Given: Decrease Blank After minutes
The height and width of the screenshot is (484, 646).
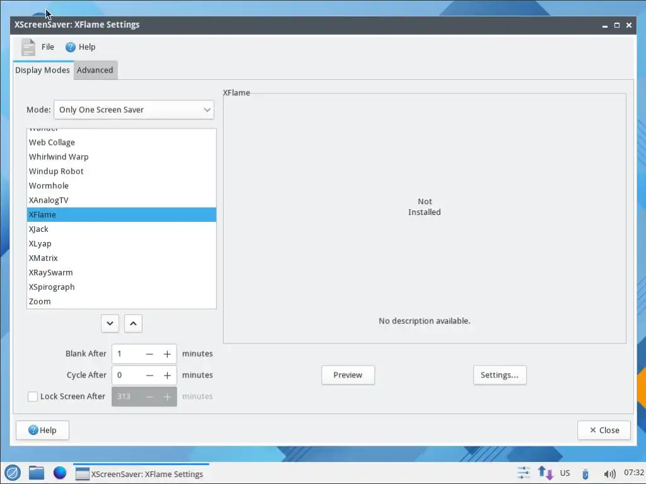Looking at the screenshot, I should [150, 354].
